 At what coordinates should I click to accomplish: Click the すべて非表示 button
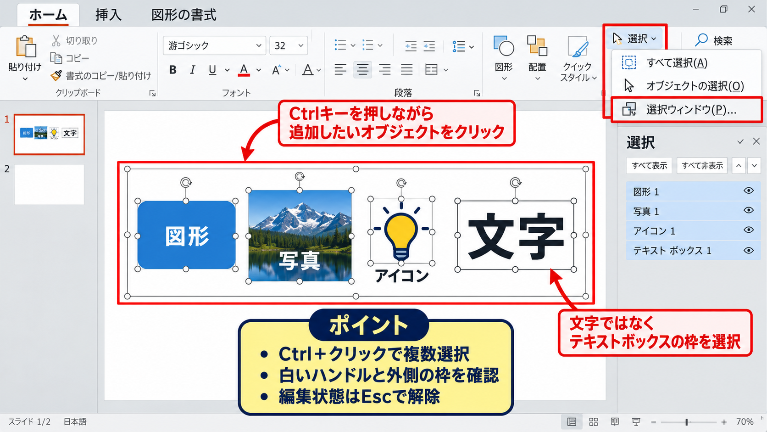[x=702, y=166]
